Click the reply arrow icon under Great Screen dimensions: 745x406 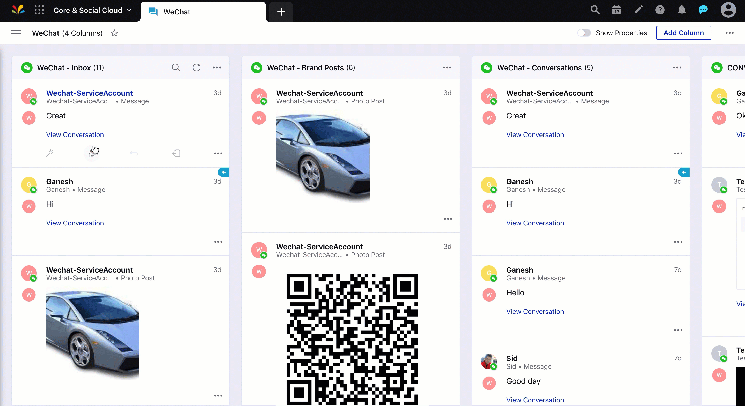click(x=134, y=153)
